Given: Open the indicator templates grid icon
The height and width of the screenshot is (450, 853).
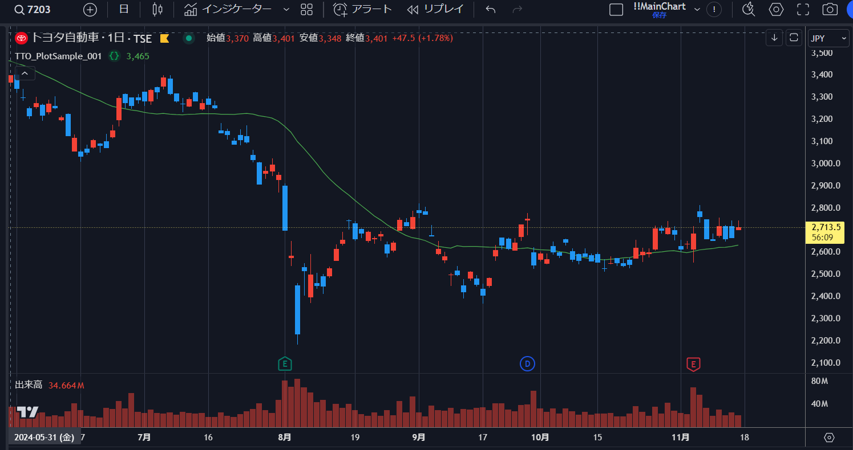Looking at the screenshot, I should [x=307, y=10].
